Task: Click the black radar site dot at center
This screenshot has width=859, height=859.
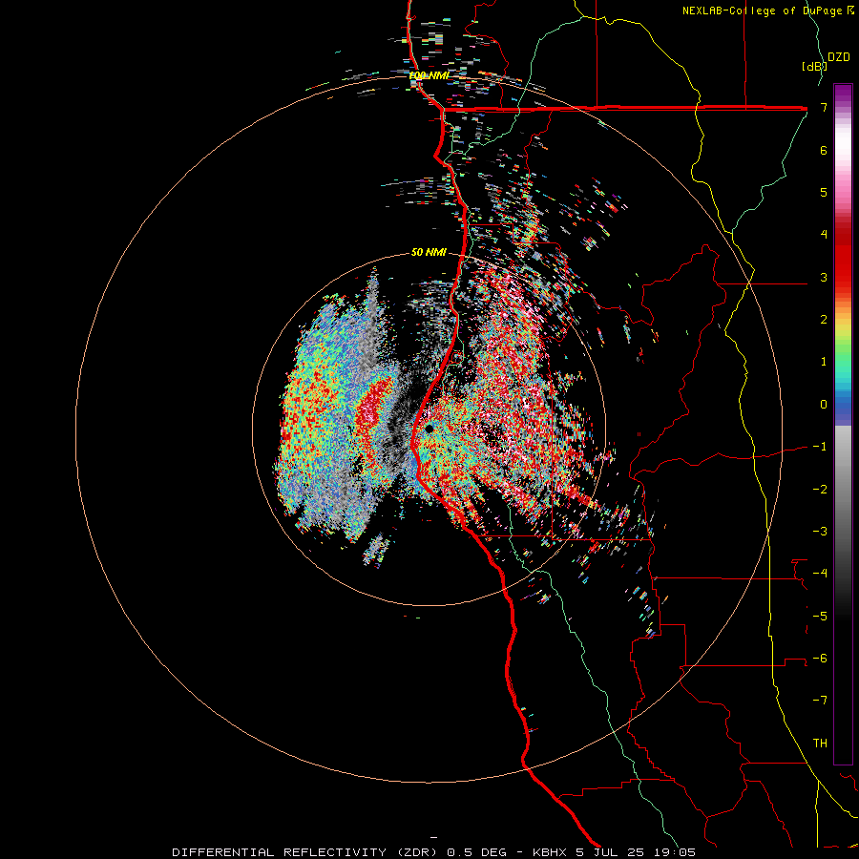Action: point(429,429)
